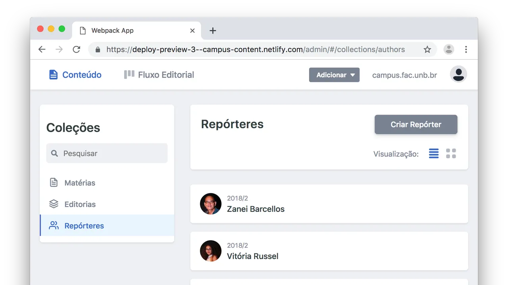Screen dimensions: 508x285
Task: Click the Pesquisar search field
Action: (x=107, y=153)
